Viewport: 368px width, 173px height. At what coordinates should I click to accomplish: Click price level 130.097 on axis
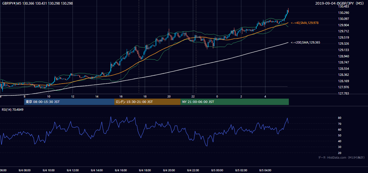(x=344, y=19)
